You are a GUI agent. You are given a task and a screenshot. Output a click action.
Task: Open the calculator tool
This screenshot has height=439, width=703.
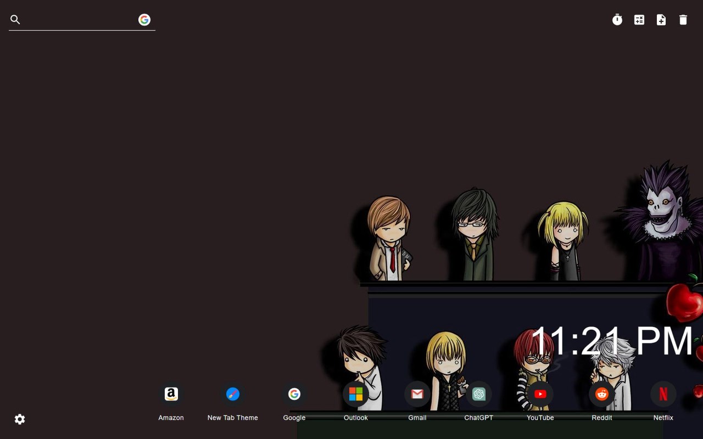pos(639,20)
